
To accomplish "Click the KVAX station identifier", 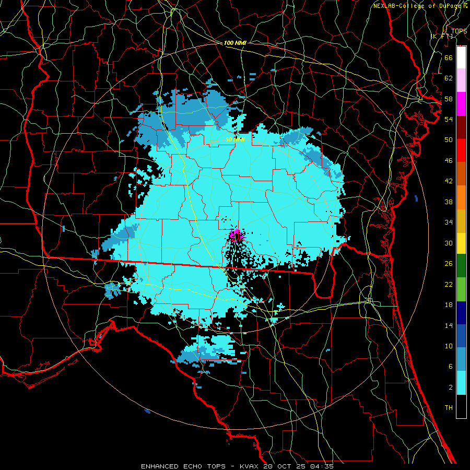I will (x=250, y=466).
